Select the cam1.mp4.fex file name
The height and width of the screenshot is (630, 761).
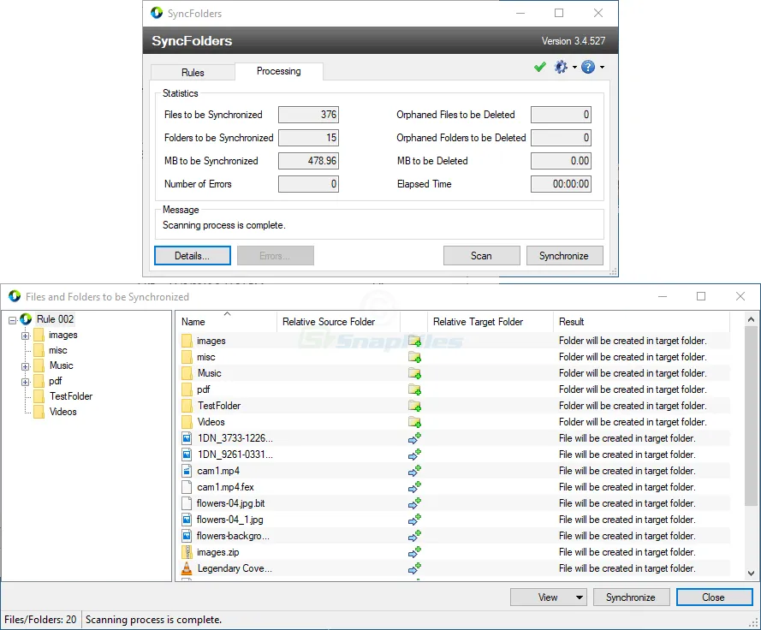(225, 487)
